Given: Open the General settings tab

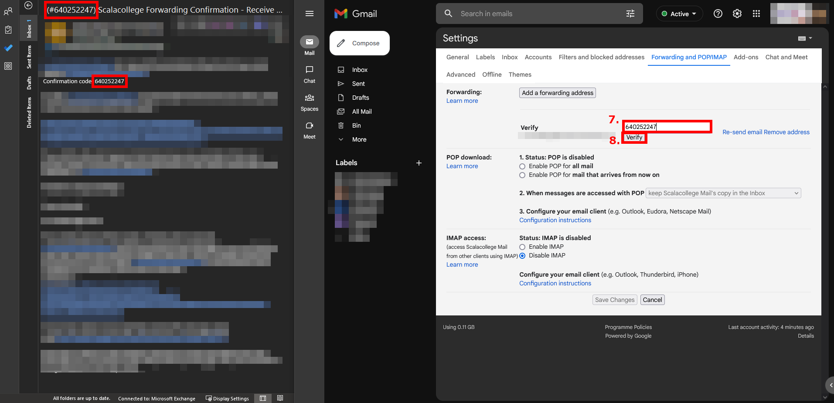Looking at the screenshot, I should pos(458,57).
